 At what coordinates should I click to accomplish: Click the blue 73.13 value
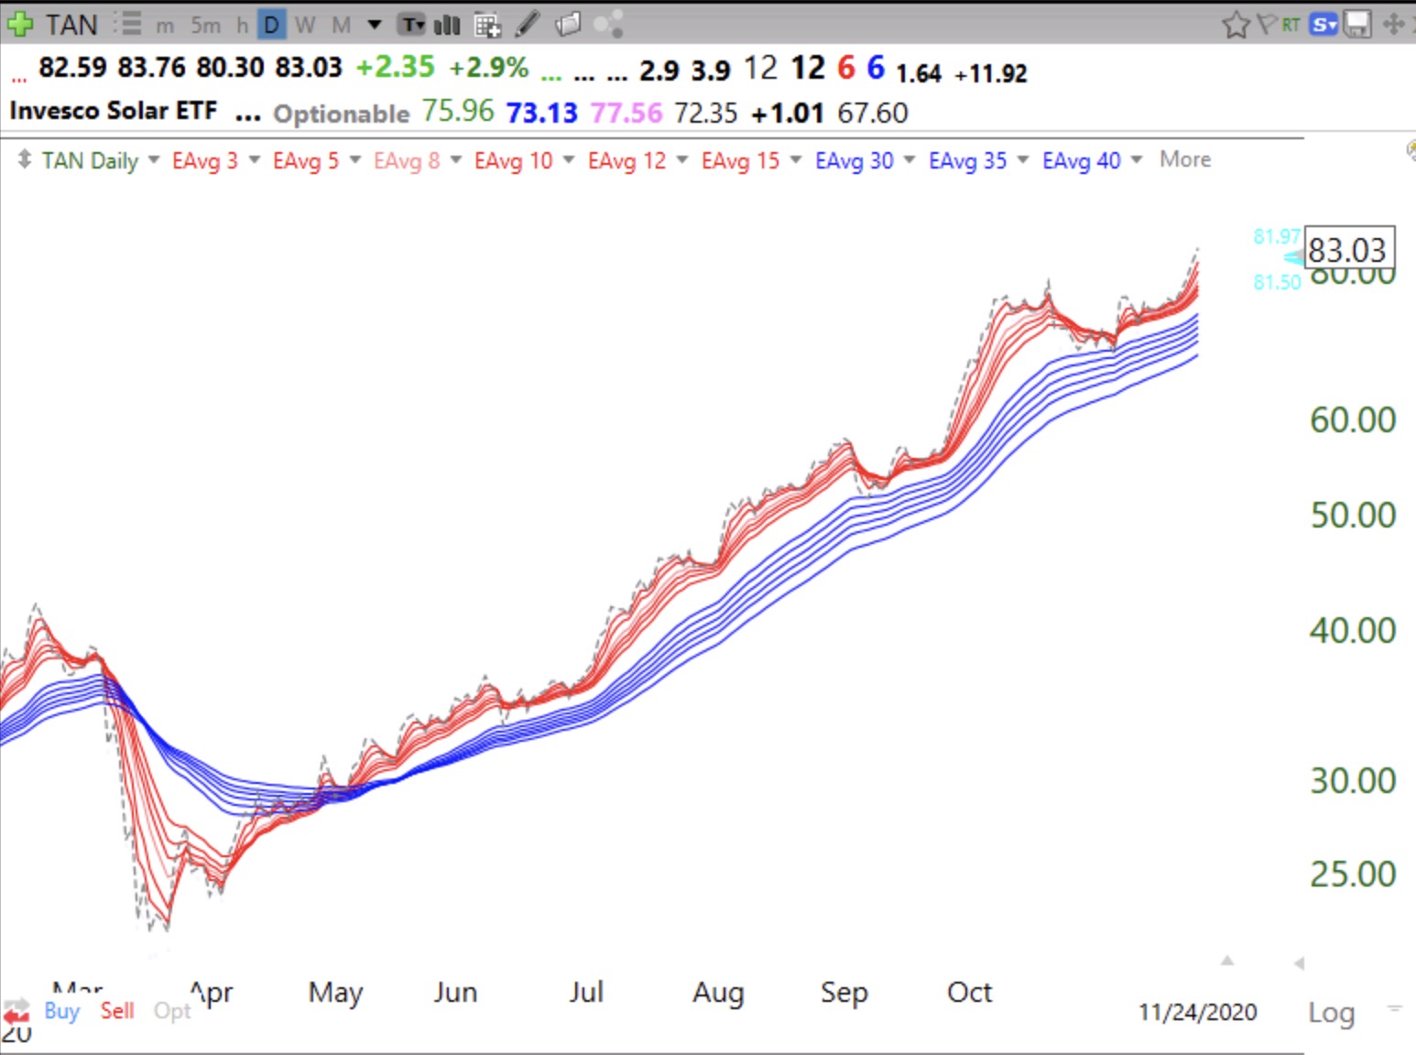[541, 113]
